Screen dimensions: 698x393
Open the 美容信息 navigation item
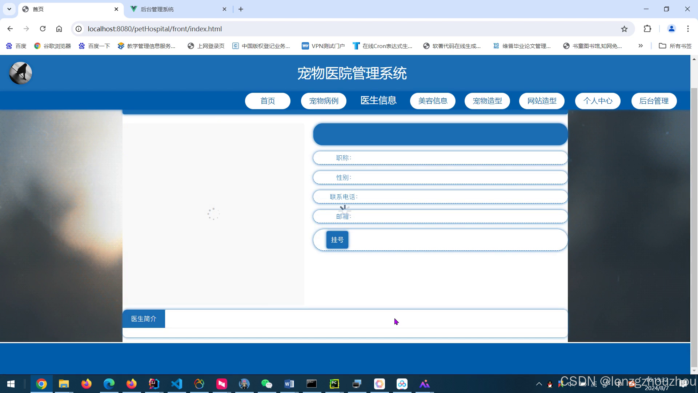[433, 101]
